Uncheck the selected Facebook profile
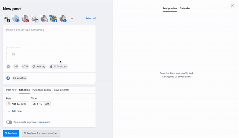239x138 pixels. click(51, 16)
